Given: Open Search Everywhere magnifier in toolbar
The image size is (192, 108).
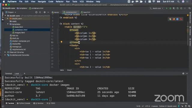Looking at the screenshot, I should pos(189,8).
